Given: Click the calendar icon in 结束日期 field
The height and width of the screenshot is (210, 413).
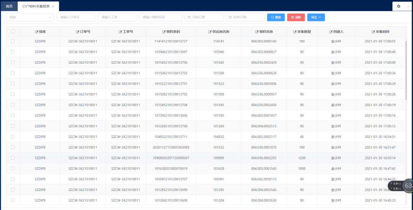Looking at the screenshot, I should 230,18.
